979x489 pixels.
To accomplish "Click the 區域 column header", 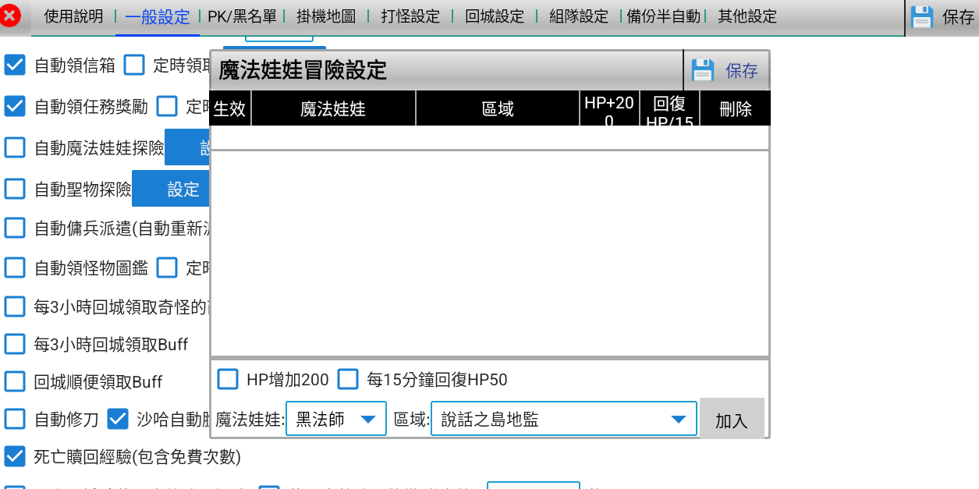I will [498, 108].
